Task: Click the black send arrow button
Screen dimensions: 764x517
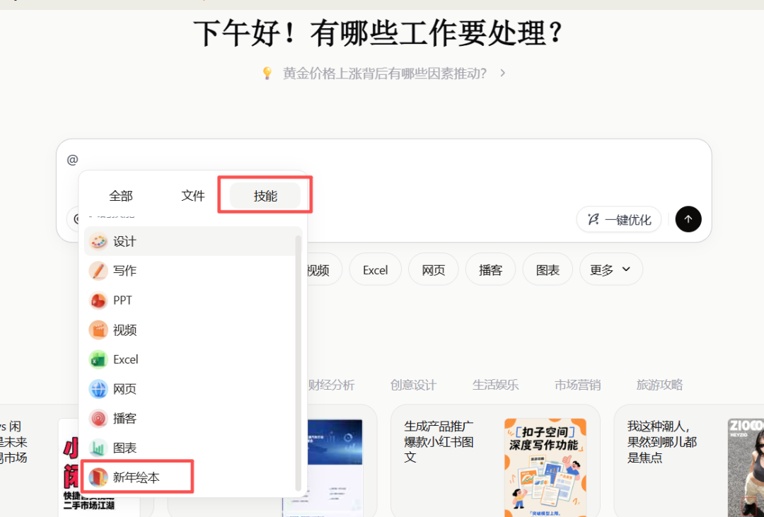Action: 688,219
